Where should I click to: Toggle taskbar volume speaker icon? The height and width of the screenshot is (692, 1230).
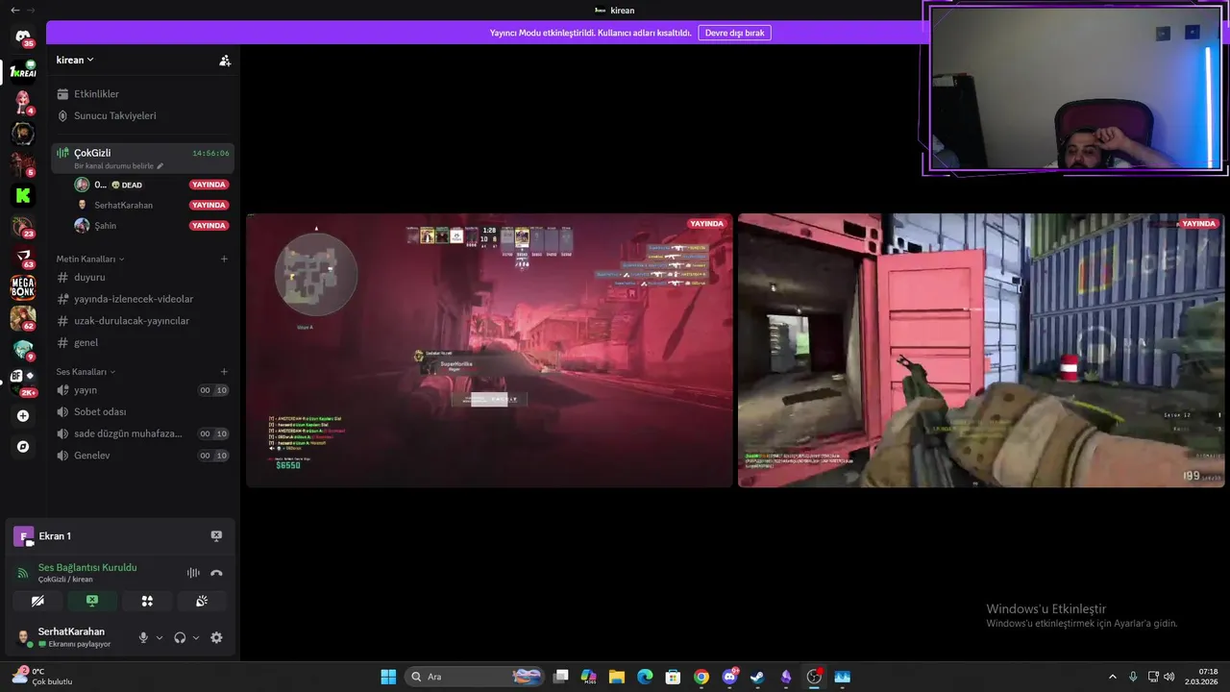pyautogui.click(x=1169, y=677)
